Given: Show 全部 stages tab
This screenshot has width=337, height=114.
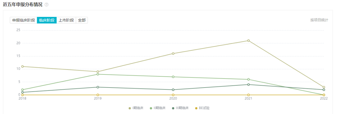Looking at the screenshot, I should point(82,20).
